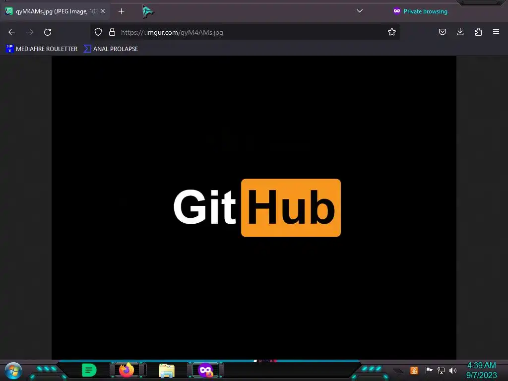
Task: Open a new tab with plus
Action: (121, 11)
